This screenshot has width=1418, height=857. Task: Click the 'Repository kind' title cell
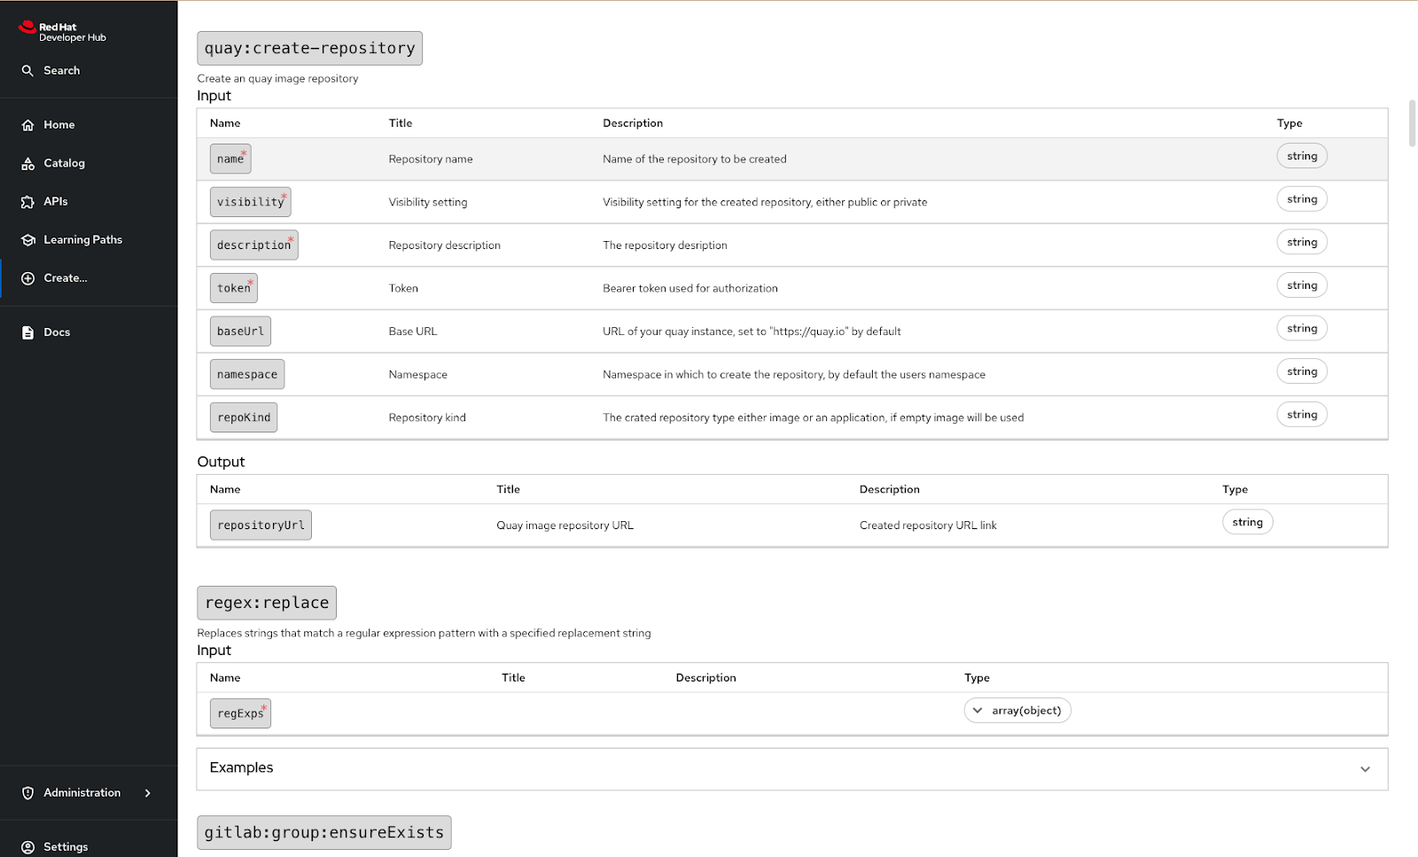coord(427,417)
